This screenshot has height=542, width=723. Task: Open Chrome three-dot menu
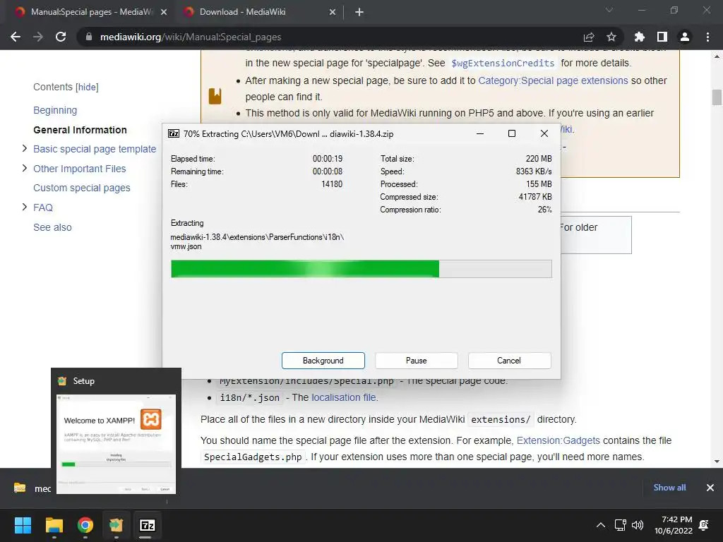coord(707,37)
